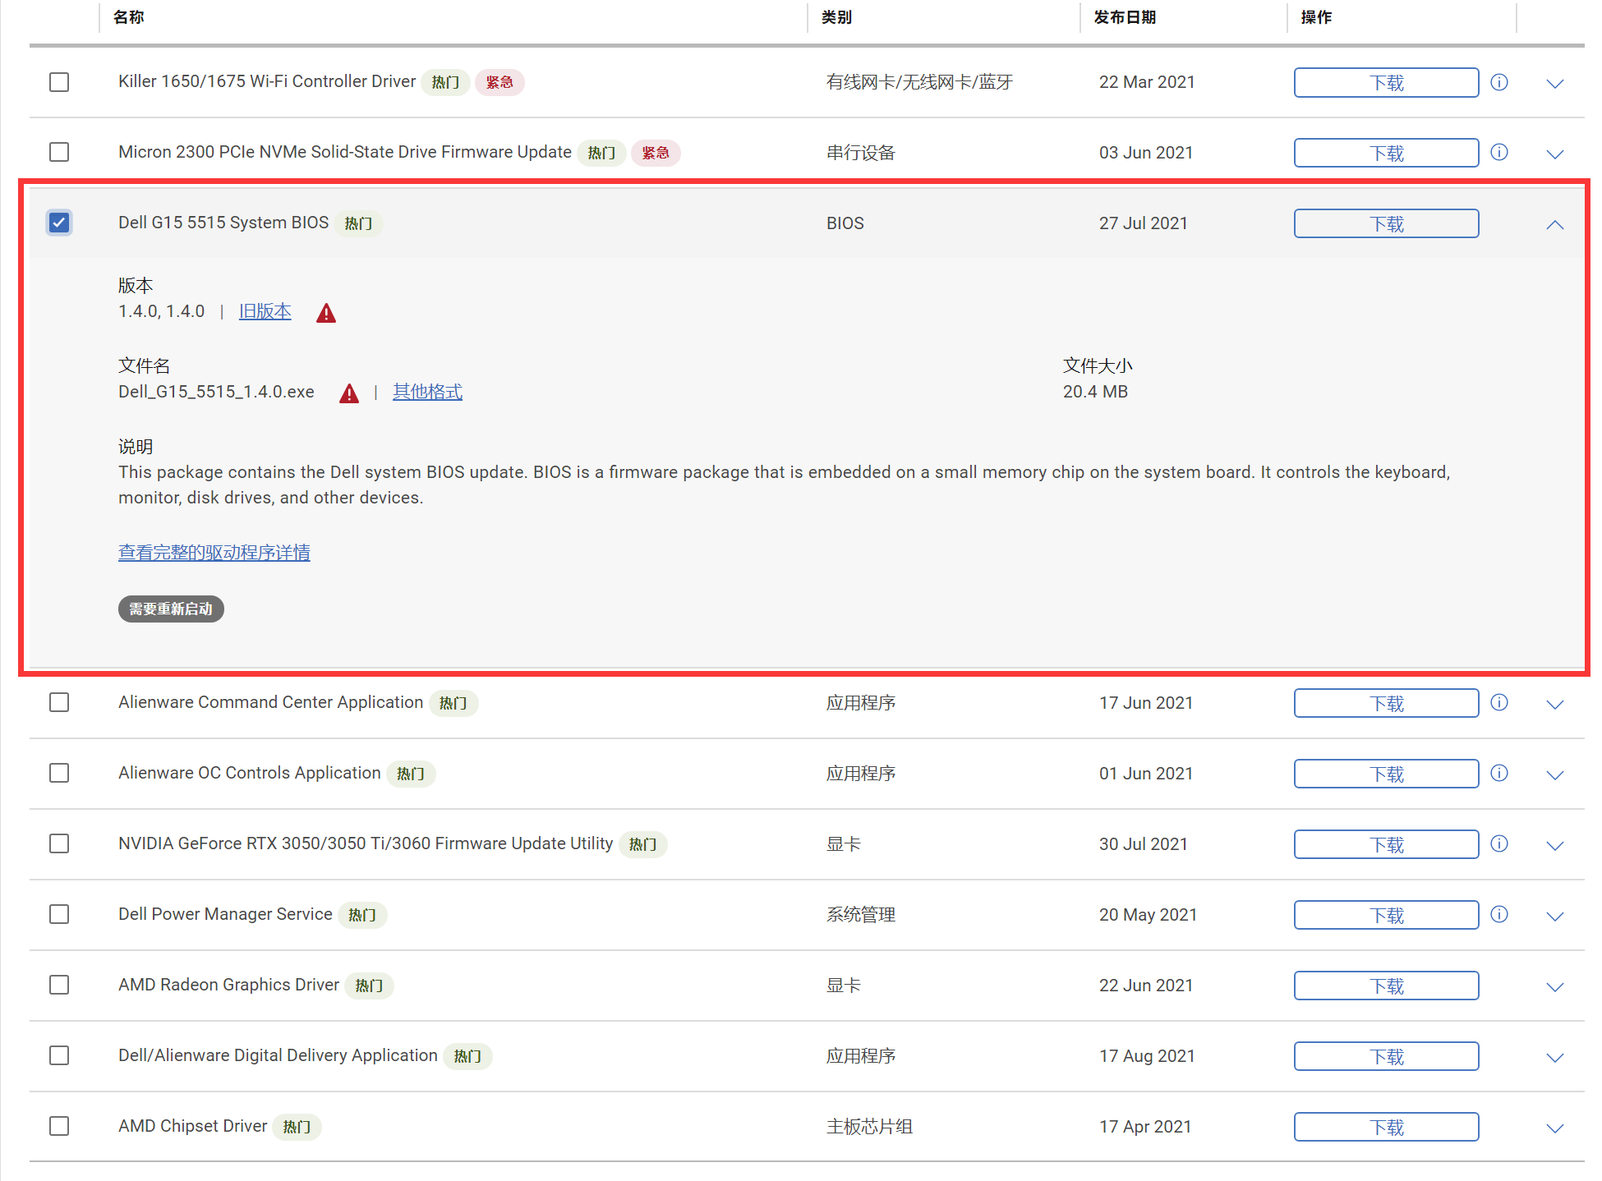Click the 发布日期 column header
This screenshot has height=1181, width=1602.
[1125, 17]
